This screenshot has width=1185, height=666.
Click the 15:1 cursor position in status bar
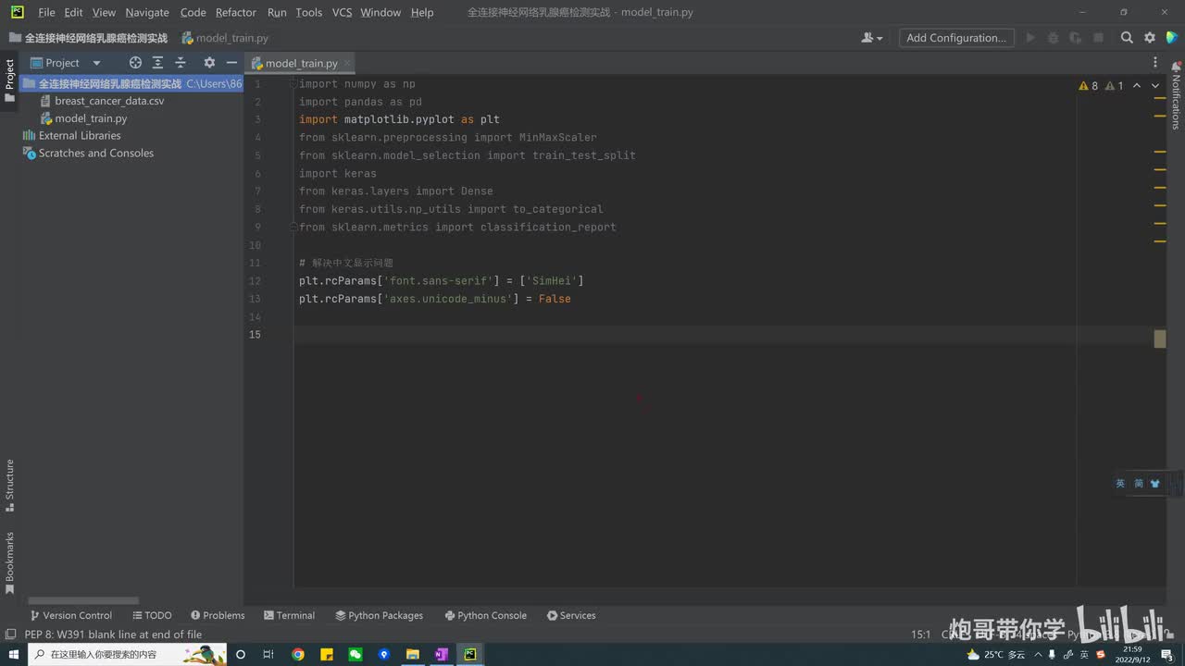click(x=921, y=635)
